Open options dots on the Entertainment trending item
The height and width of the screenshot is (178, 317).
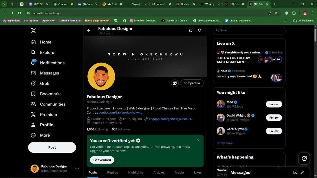pos(280,167)
